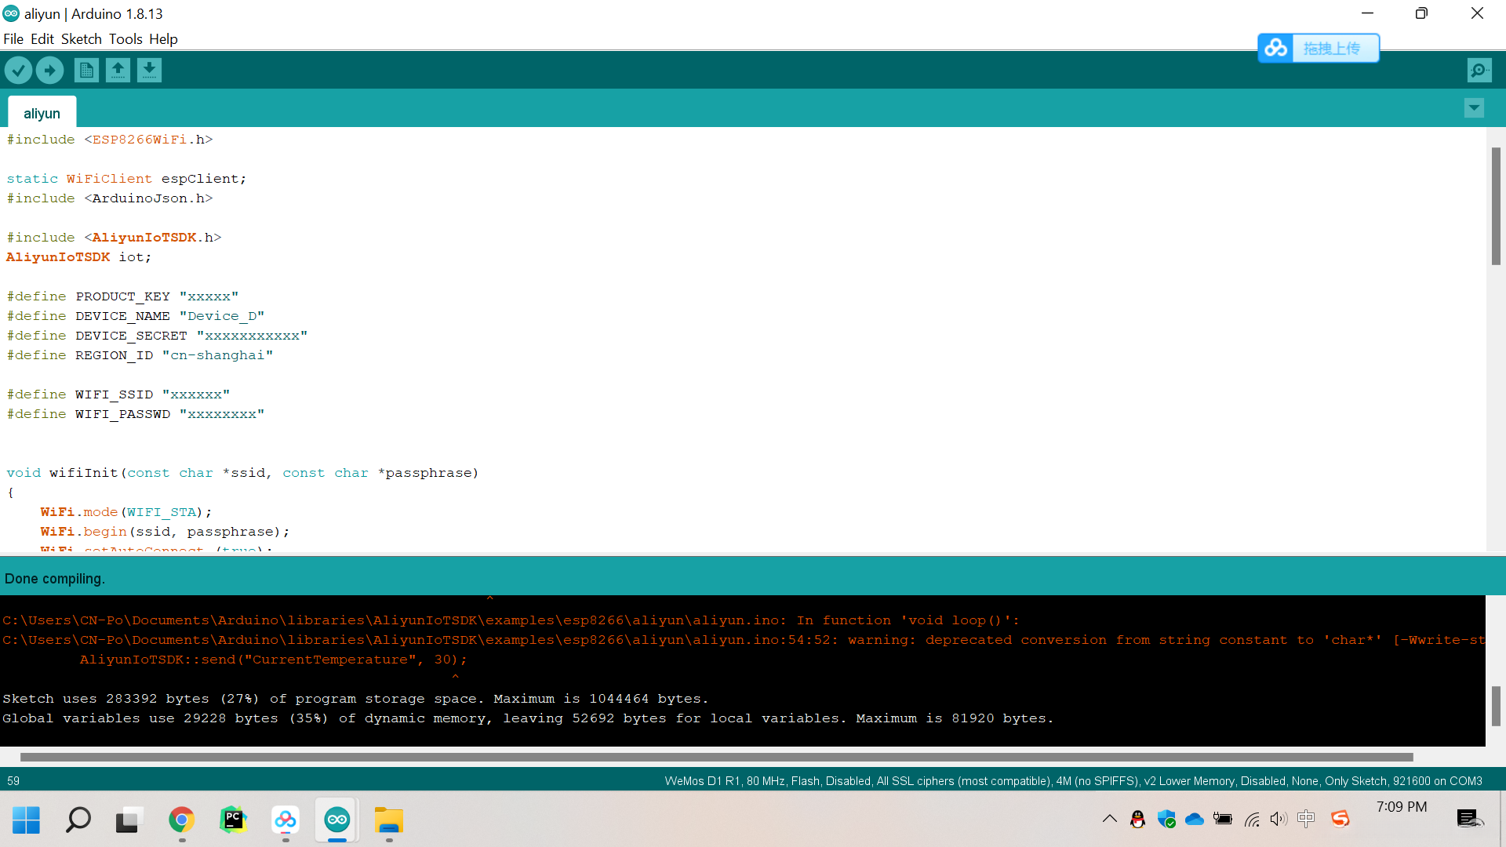
Task: Click the console horizontal scrollbar
Action: (715, 758)
